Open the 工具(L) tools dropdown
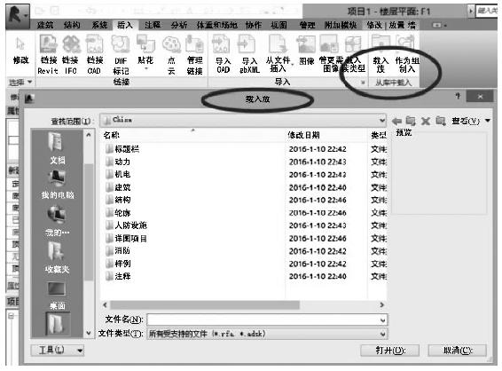 [58, 351]
